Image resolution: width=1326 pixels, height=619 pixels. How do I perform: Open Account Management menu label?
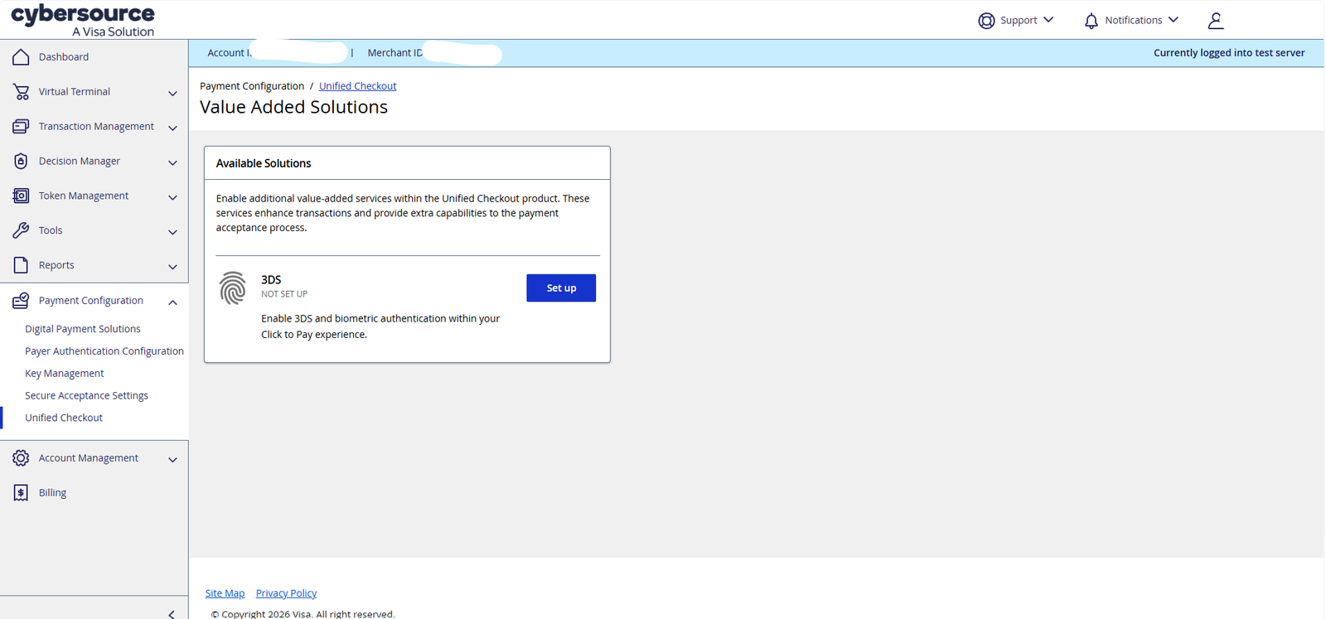point(89,458)
